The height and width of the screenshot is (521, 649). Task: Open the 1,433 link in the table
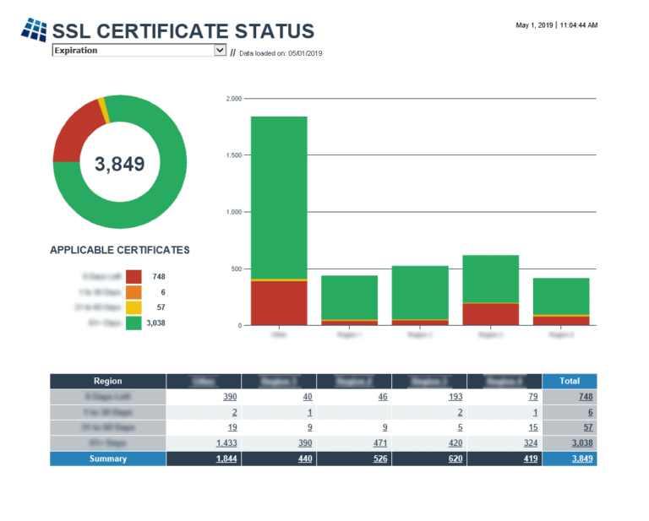tap(226, 442)
